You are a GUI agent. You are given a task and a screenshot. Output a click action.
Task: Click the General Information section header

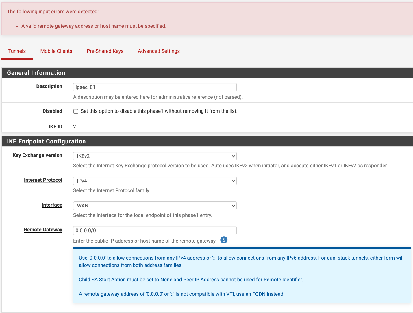(36, 73)
